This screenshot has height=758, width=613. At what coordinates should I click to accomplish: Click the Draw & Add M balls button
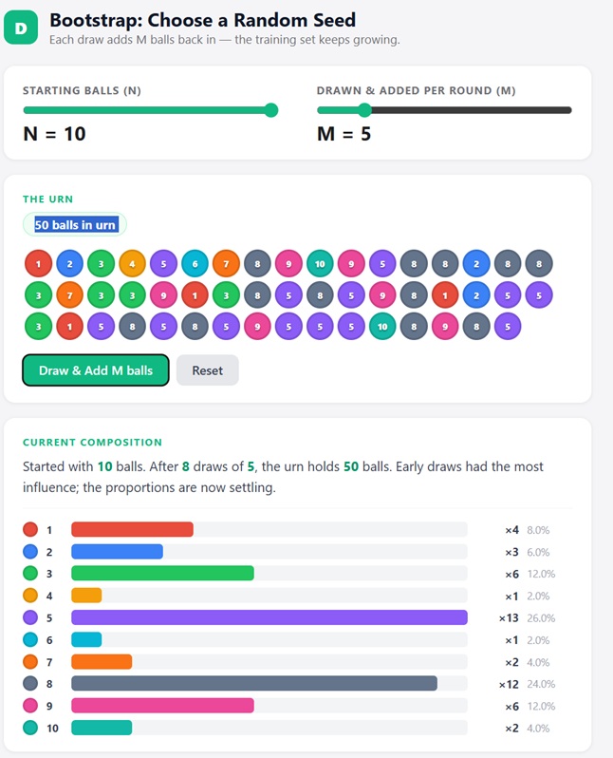96,370
